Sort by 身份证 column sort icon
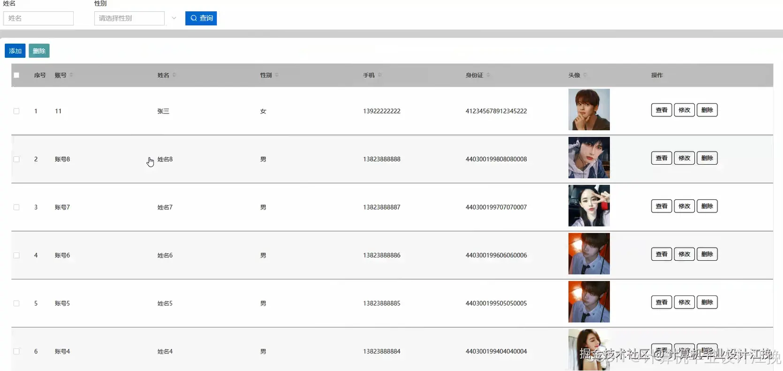783x371 pixels. pos(488,75)
